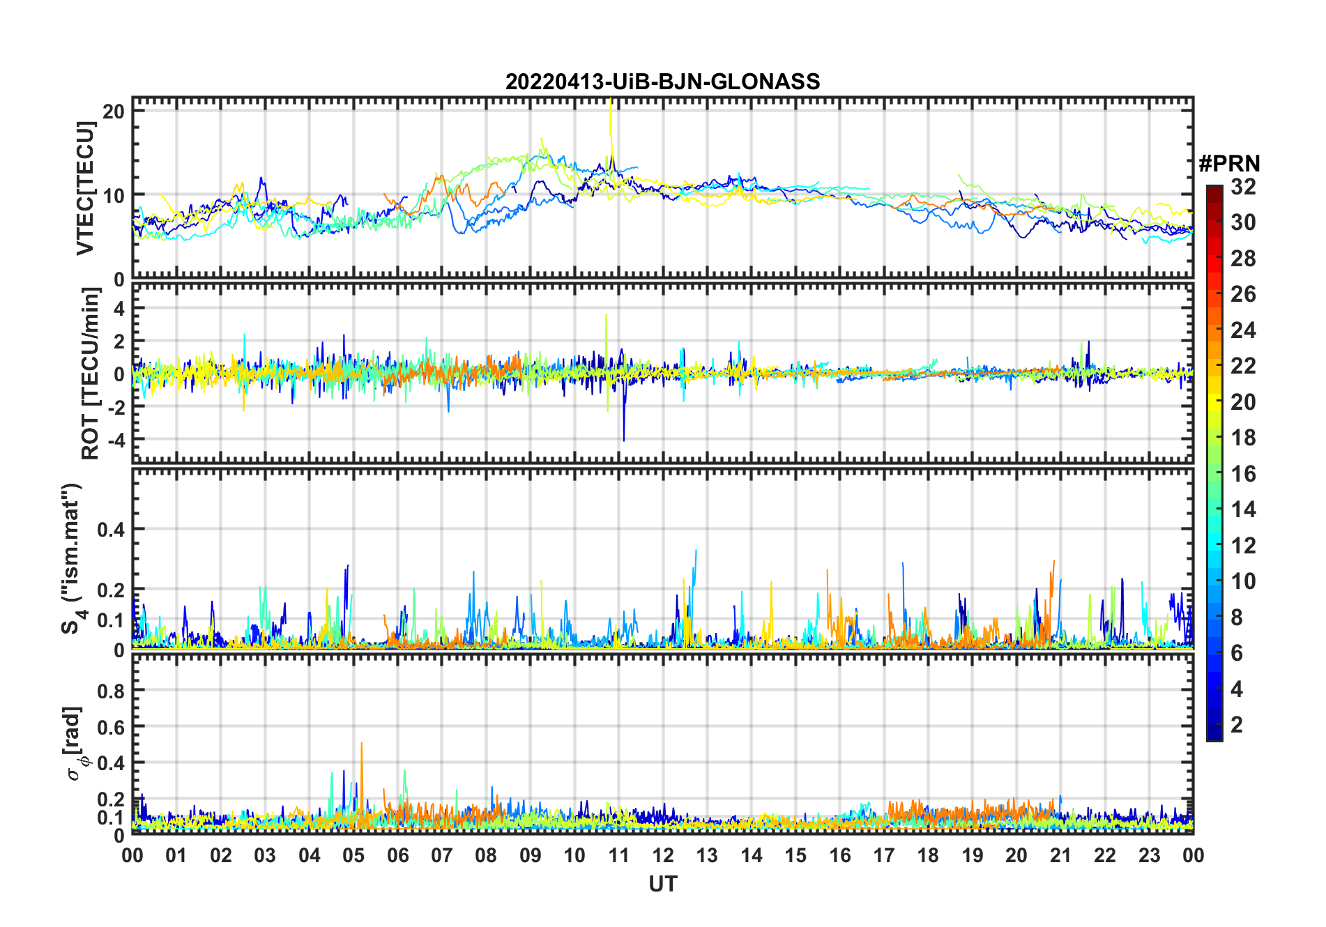
Task: Click the colorbar tick label 12
Action: tap(1243, 546)
